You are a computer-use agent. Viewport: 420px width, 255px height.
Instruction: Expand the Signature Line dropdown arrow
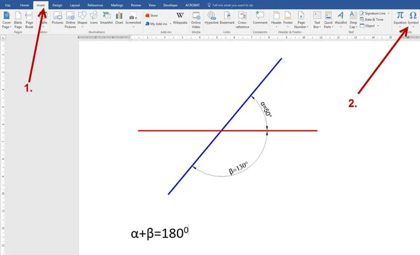point(389,13)
